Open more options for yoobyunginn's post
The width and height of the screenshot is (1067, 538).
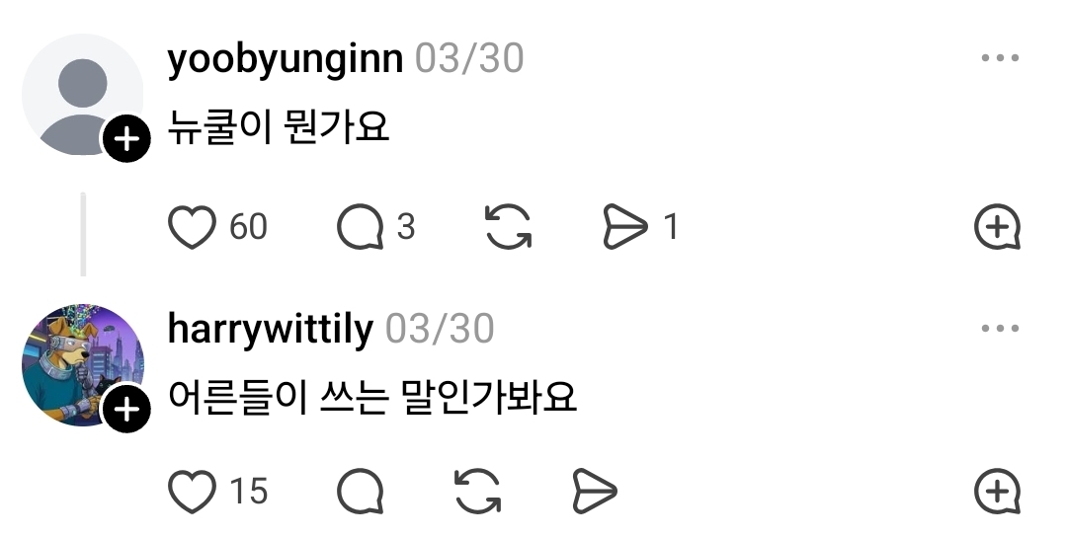pos(1000,58)
